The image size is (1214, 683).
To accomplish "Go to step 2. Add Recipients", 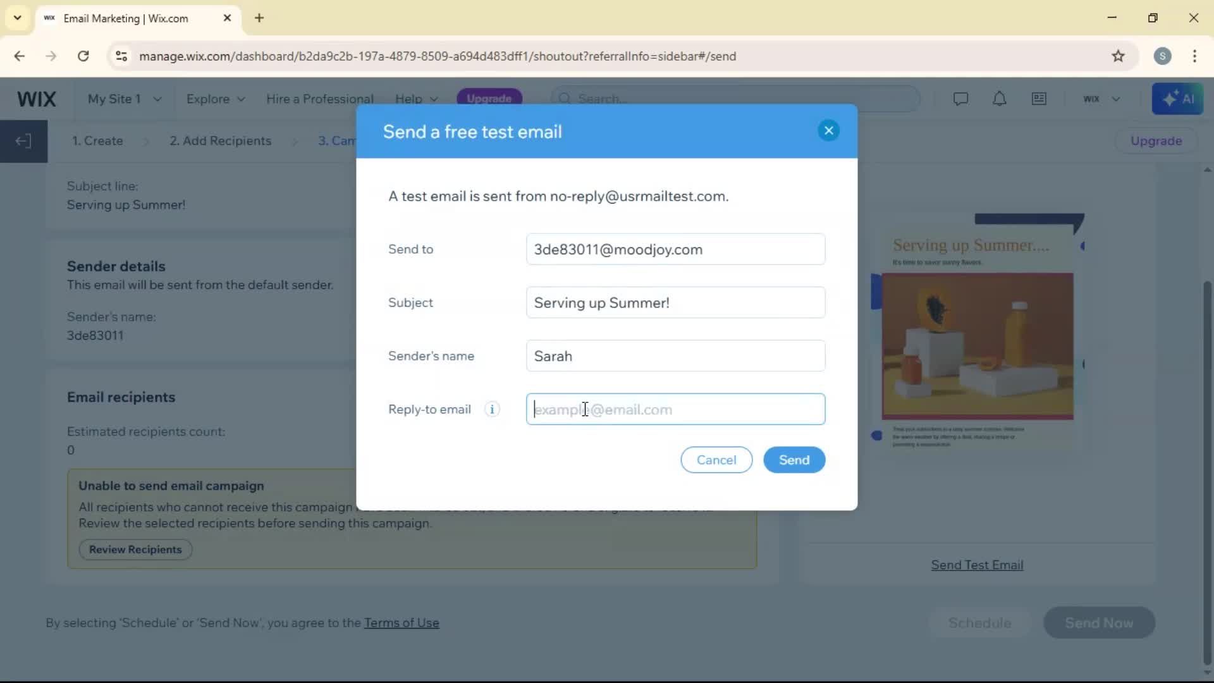I will (x=221, y=141).
